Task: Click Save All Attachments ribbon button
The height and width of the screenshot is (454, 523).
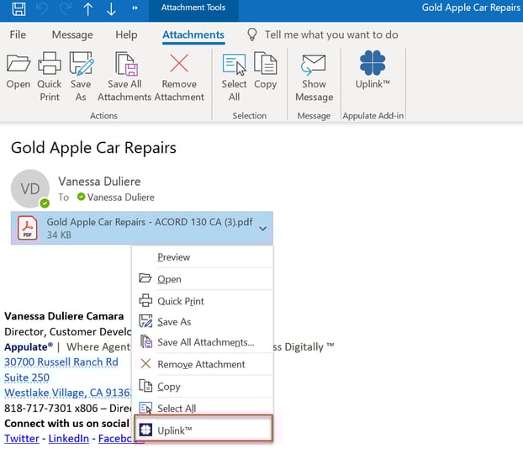Action: coord(124,77)
